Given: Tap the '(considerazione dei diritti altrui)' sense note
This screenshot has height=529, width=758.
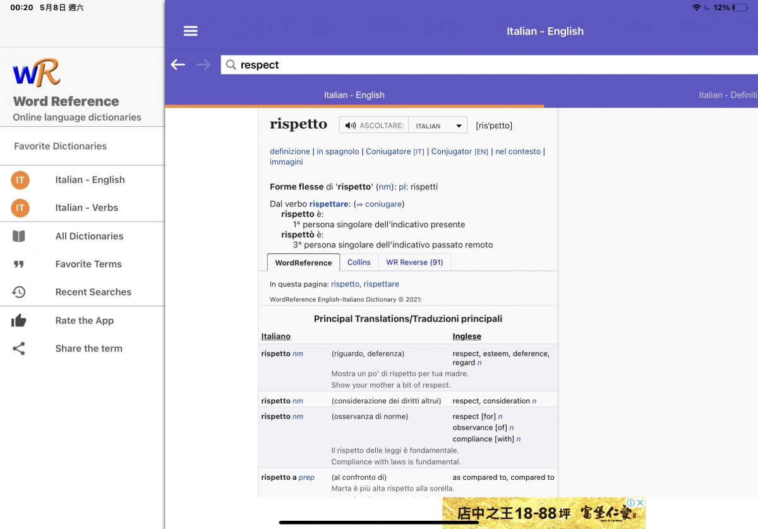Looking at the screenshot, I should 386,401.
